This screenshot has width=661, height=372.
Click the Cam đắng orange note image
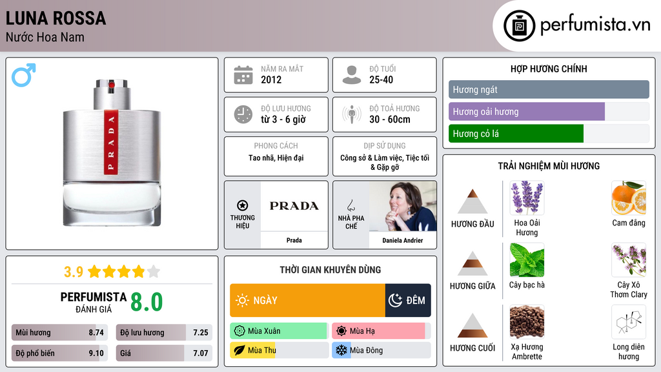(629, 198)
